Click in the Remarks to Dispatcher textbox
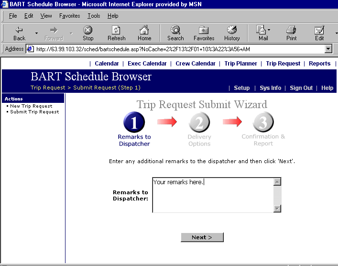 213,195
